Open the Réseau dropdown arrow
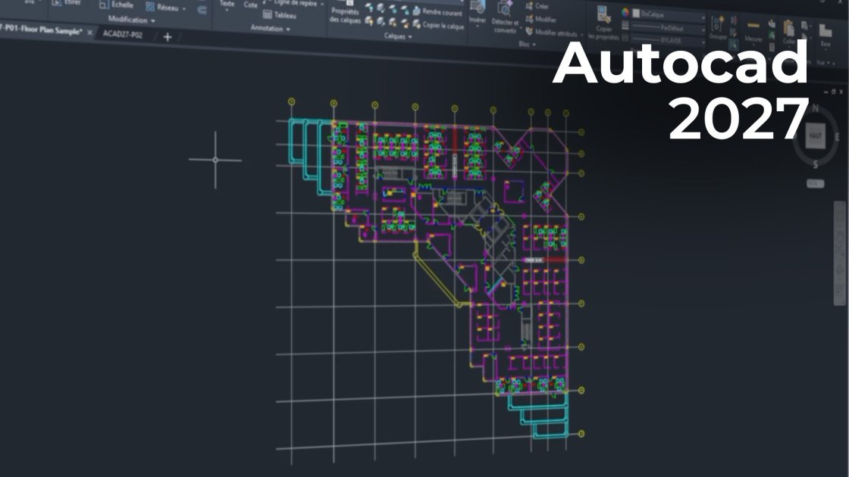Viewport: 849px width, 477px height. 184,9
